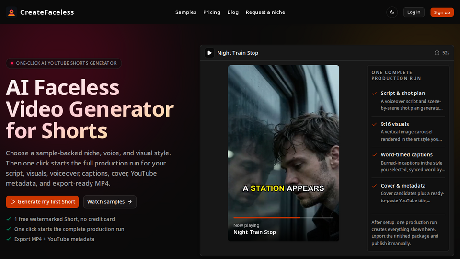Click the One-Click AI YouTube Shorts Generator badge

coord(64,63)
